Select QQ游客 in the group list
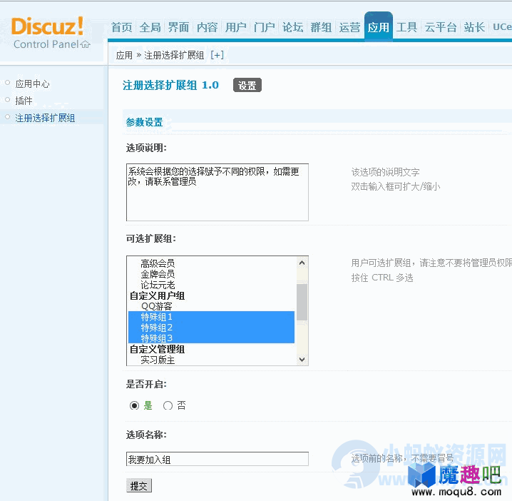This screenshot has width=512, height=501. pos(157,306)
